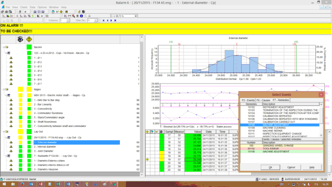
Task: Click the database cylinder toolbar icon
Action: tap(66, 12)
